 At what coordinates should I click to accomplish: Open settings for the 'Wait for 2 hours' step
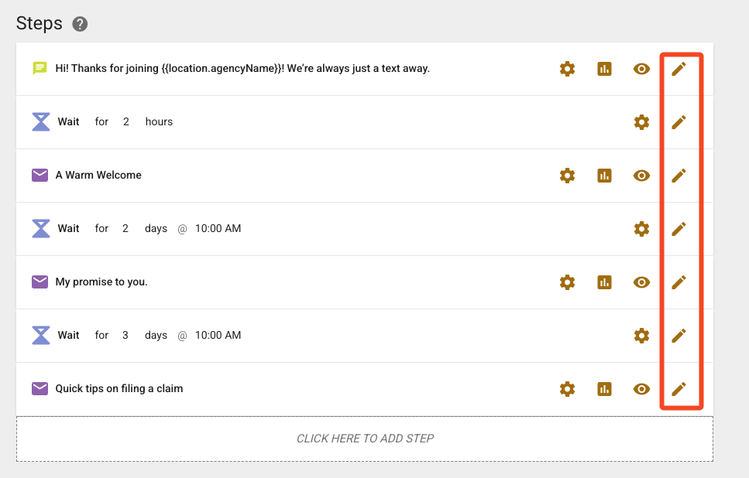(x=641, y=122)
